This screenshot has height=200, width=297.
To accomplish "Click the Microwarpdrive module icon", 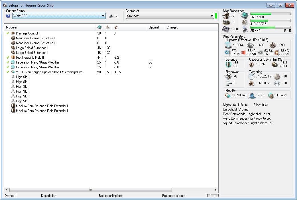I will pos(13,72).
